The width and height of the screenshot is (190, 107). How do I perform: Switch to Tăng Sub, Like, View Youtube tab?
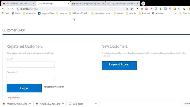(x=122, y=4)
